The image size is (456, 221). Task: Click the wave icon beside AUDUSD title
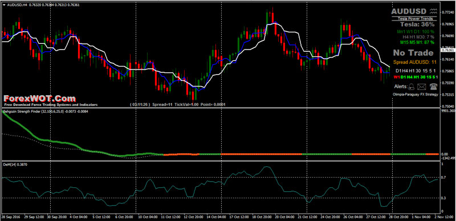[x=434, y=11]
